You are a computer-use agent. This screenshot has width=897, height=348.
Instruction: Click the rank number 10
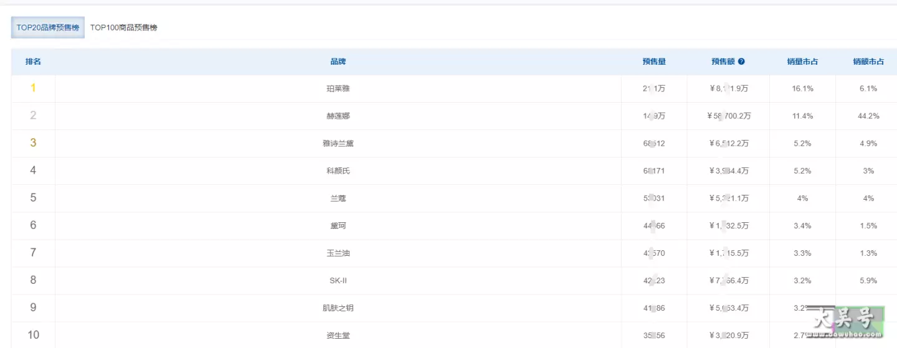[x=33, y=335]
